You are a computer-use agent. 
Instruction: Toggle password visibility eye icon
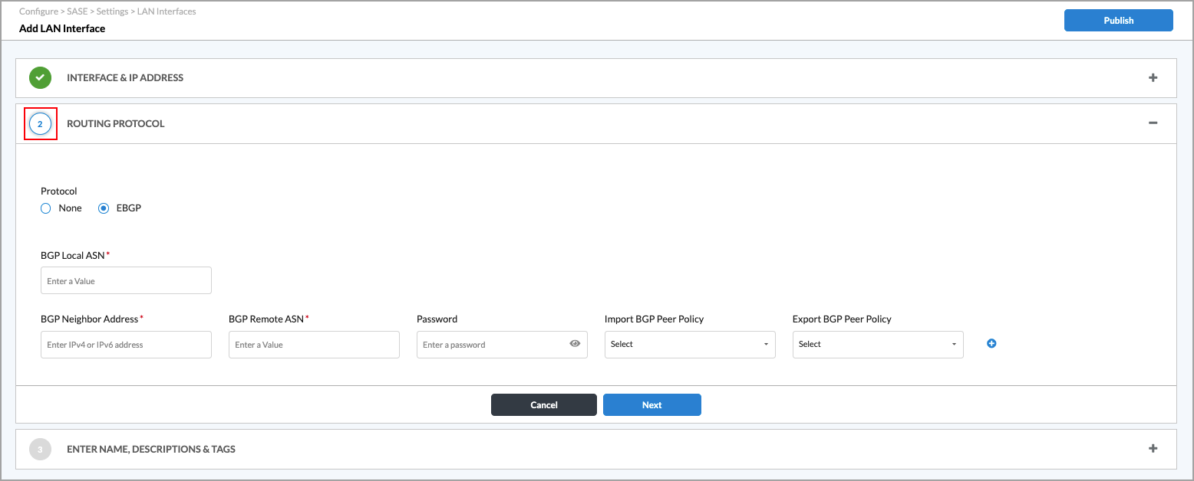[x=575, y=344]
